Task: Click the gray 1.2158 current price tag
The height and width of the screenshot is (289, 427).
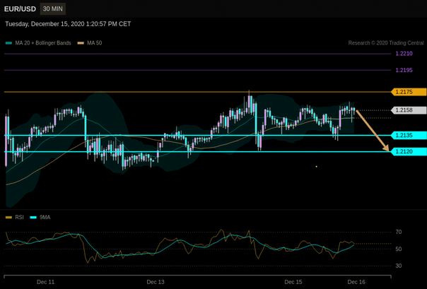Action: point(409,110)
